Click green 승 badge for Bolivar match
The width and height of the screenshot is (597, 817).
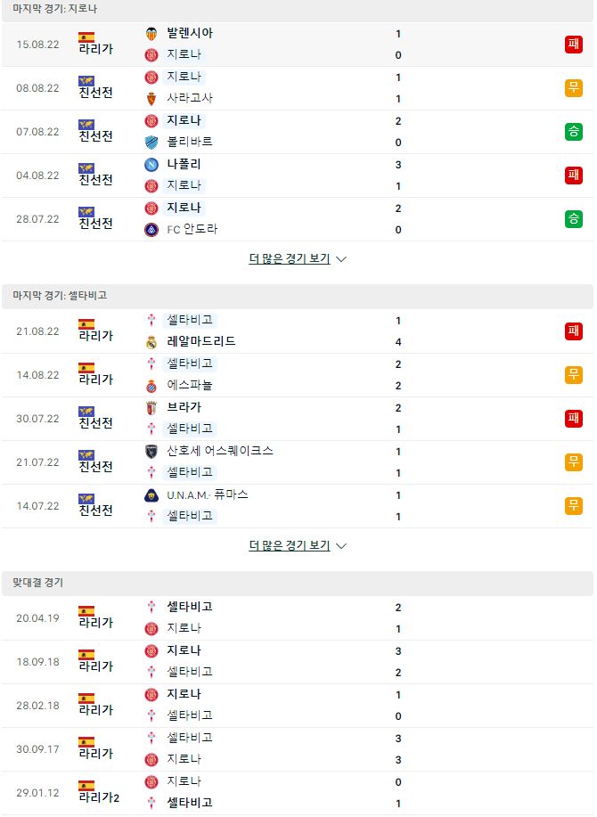574,132
